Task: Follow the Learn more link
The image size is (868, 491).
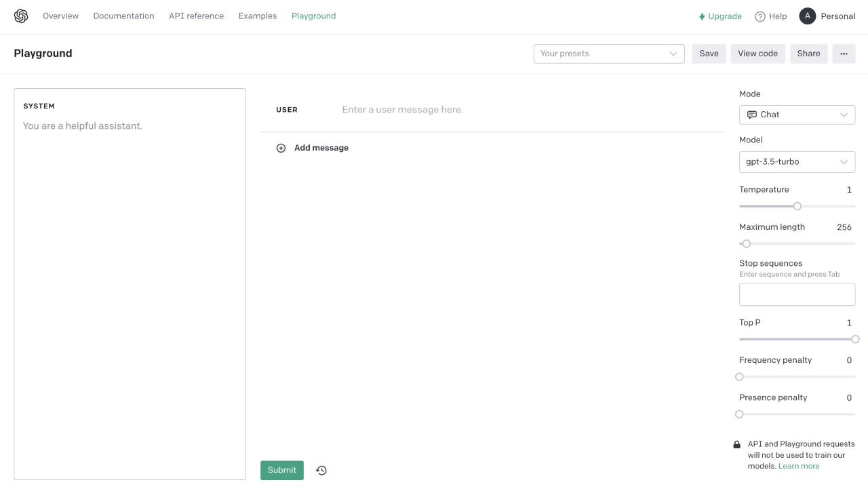Action: (x=799, y=466)
